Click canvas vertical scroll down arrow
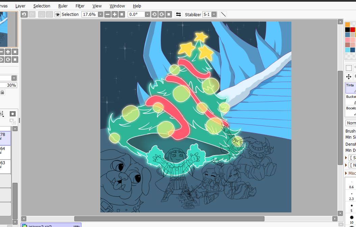The height and width of the screenshot is (227, 356). pyautogui.click(x=340, y=213)
